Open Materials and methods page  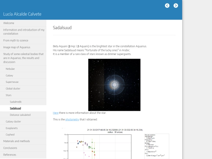click(23, 141)
